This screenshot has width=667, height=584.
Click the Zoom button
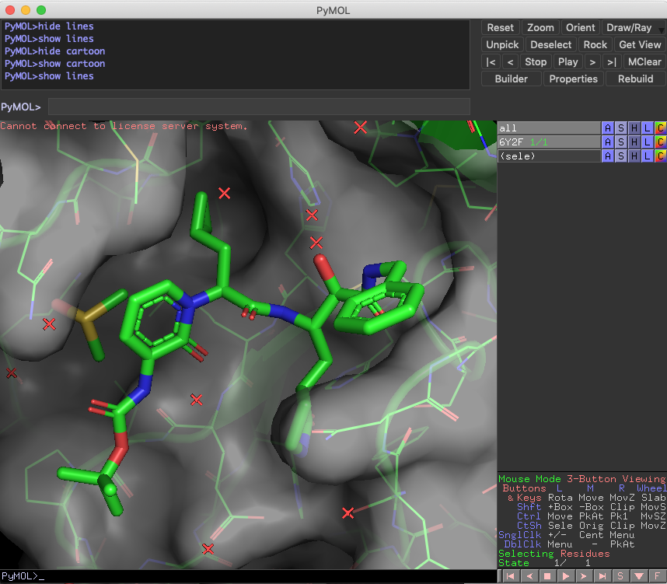click(x=540, y=28)
